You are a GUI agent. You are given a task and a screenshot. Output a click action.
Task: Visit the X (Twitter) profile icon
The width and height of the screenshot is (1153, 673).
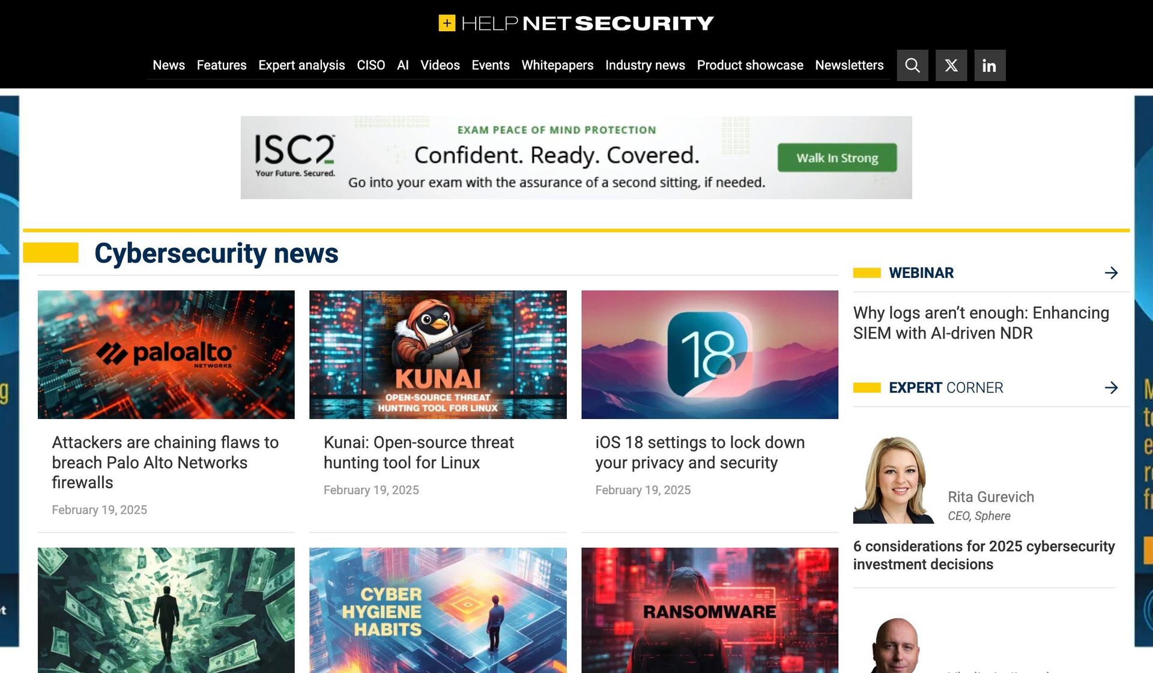[951, 65]
